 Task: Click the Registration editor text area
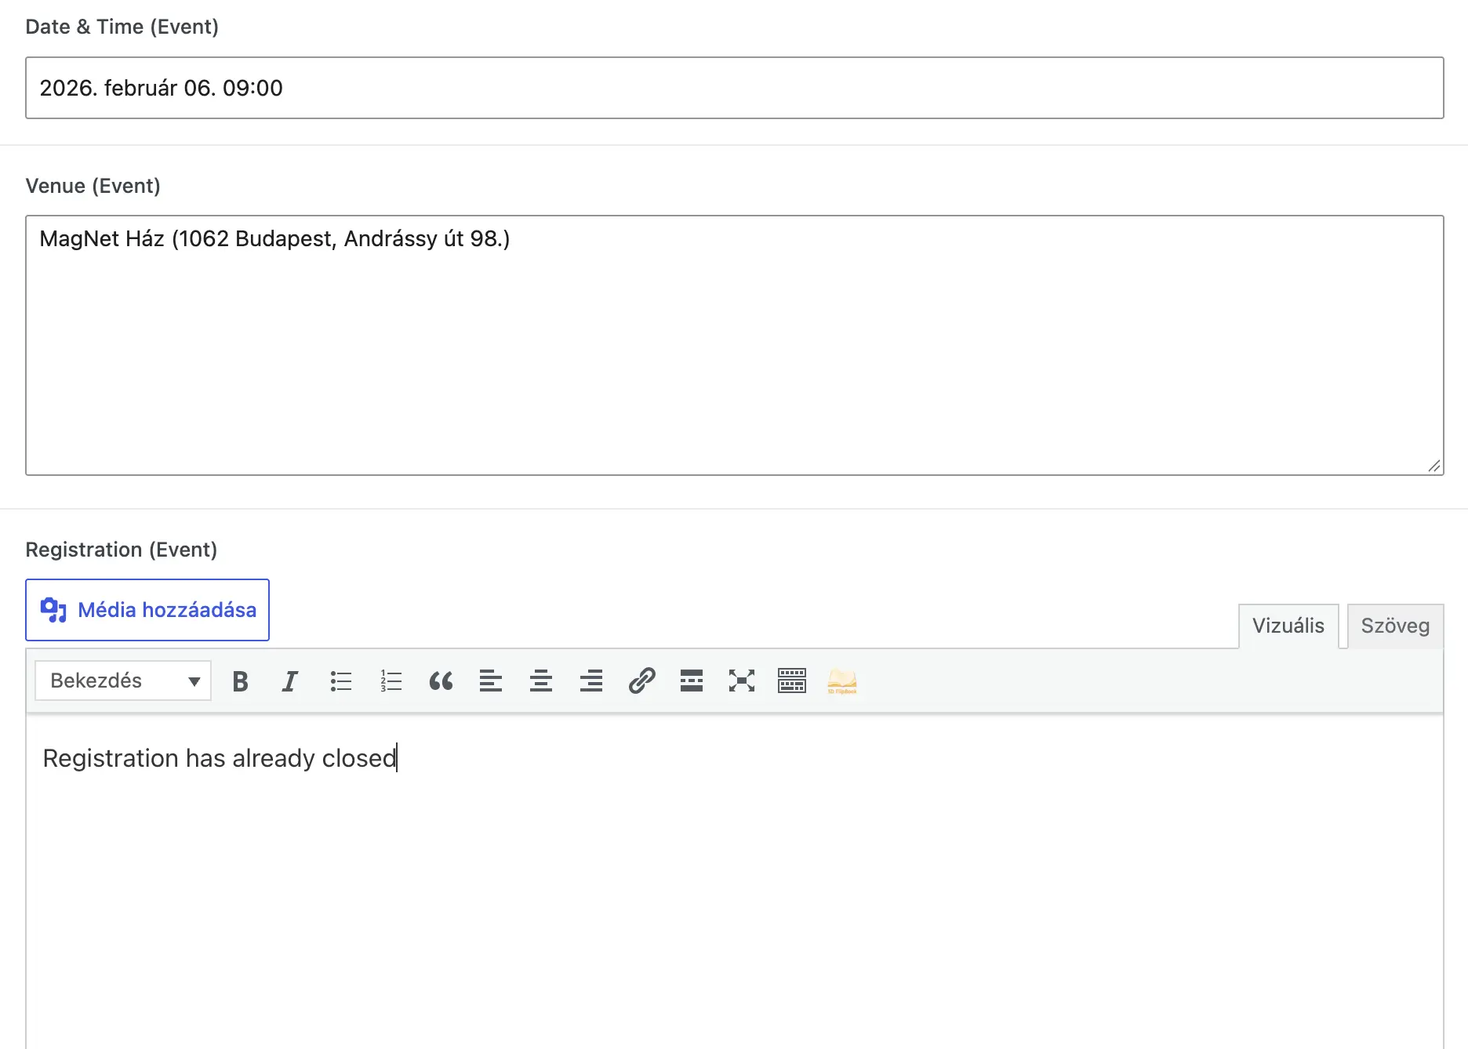(x=734, y=881)
